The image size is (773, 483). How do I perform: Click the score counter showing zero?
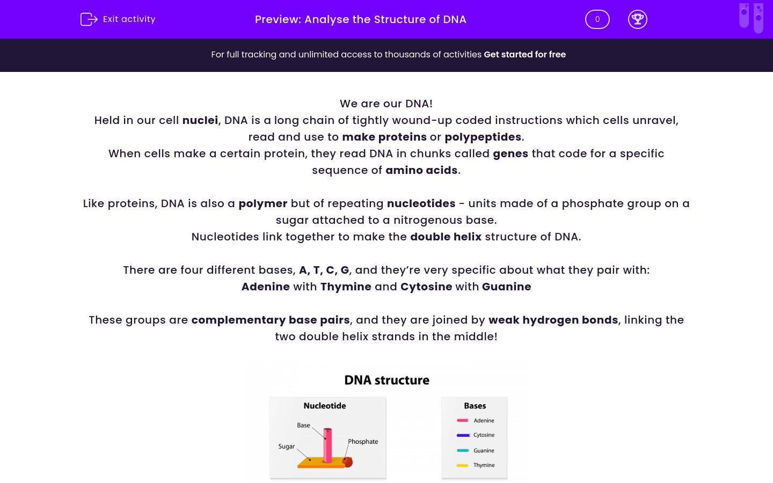pos(597,19)
